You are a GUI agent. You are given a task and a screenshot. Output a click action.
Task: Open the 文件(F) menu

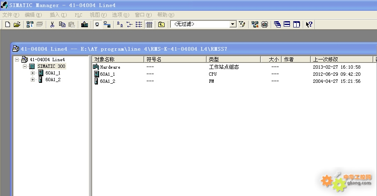[11, 15]
